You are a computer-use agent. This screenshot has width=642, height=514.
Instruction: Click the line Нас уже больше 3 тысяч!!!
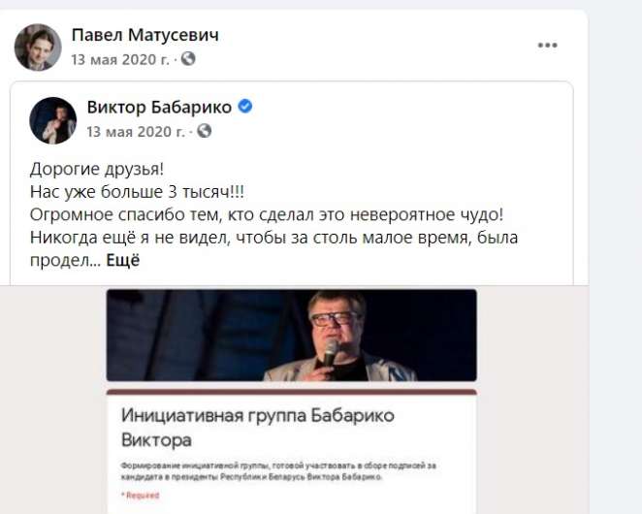coord(137,192)
